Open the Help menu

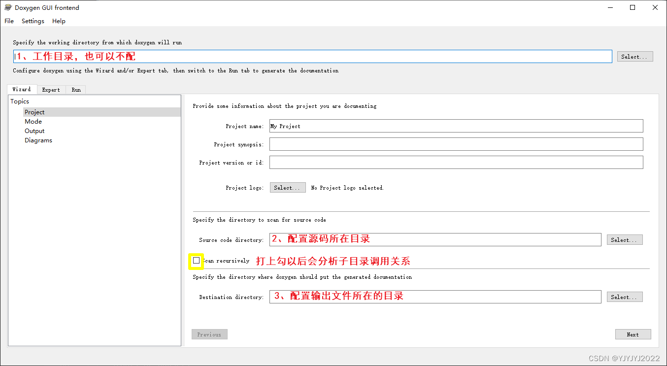pyautogui.click(x=59, y=21)
